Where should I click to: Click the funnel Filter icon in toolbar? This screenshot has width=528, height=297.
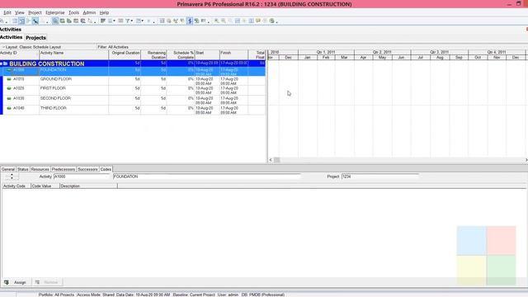(x=128, y=21)
